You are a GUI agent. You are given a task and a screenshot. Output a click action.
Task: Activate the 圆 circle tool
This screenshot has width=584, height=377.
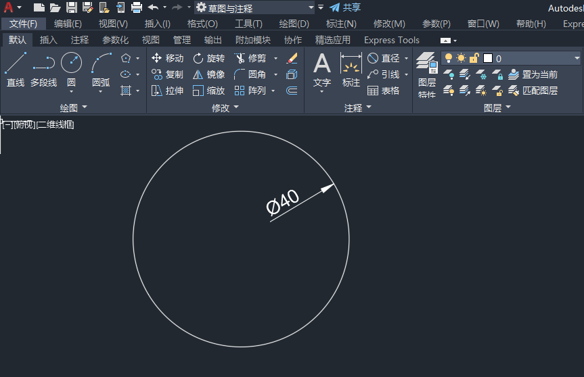point(71,70)
